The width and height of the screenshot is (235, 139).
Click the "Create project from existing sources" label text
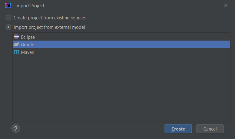tap(49, 18)
